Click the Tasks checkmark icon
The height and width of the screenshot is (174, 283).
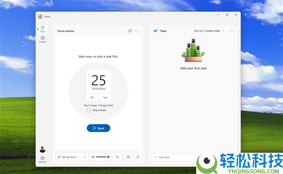pyautogui.click(x=156, y=31)
